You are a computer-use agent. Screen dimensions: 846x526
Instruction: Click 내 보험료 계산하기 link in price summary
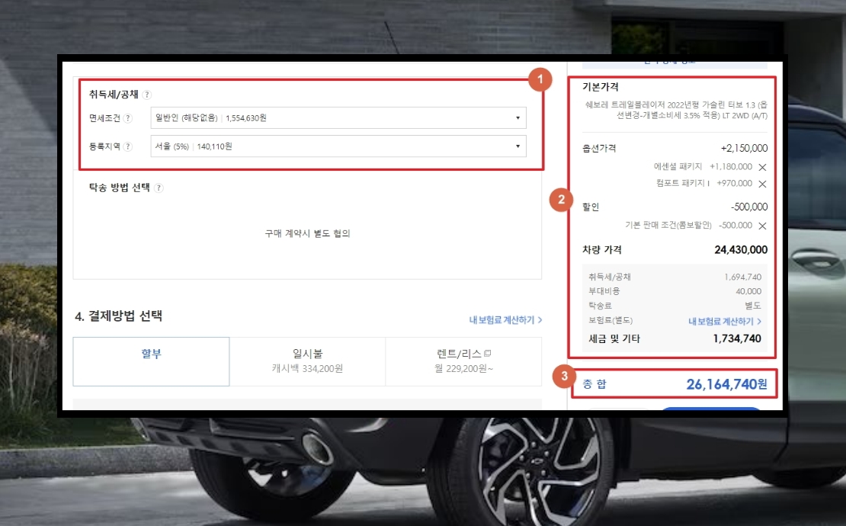725,322
